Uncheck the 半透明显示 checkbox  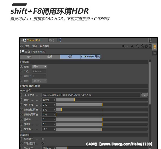click(43, 143)
